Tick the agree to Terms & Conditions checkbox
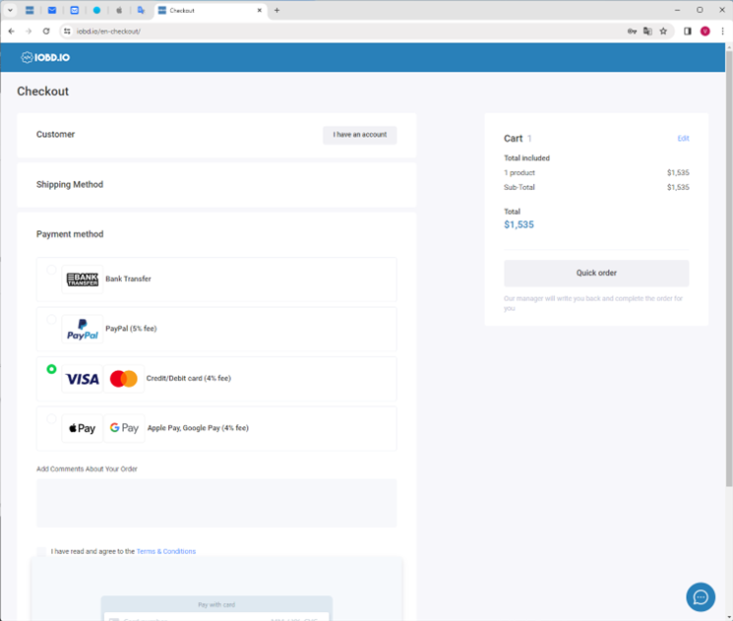Viewport: 733px width, 621px height. pos(41,551)
